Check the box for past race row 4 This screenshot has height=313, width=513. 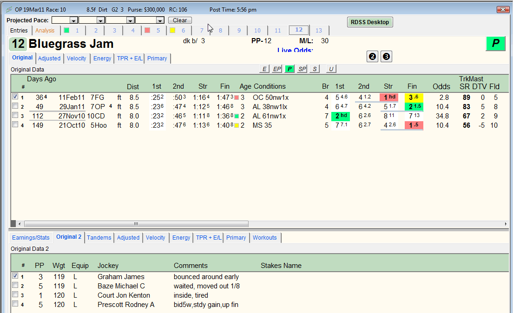15,124
